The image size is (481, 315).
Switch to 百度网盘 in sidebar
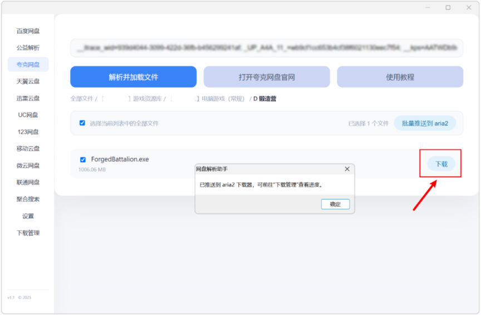pos(28,31)
